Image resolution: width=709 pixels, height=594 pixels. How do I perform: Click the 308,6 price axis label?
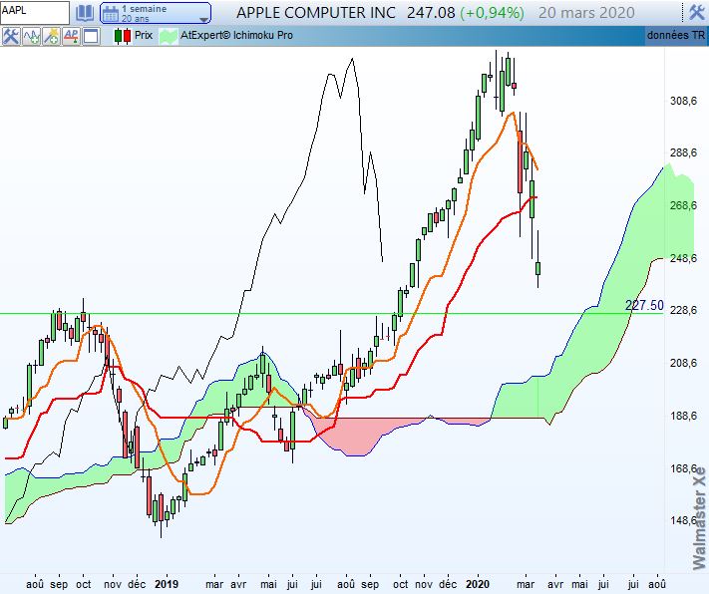click(683, 101)
